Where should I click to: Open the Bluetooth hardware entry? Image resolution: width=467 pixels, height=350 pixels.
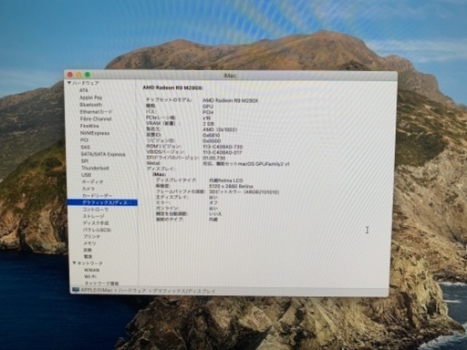click(91, 105)
